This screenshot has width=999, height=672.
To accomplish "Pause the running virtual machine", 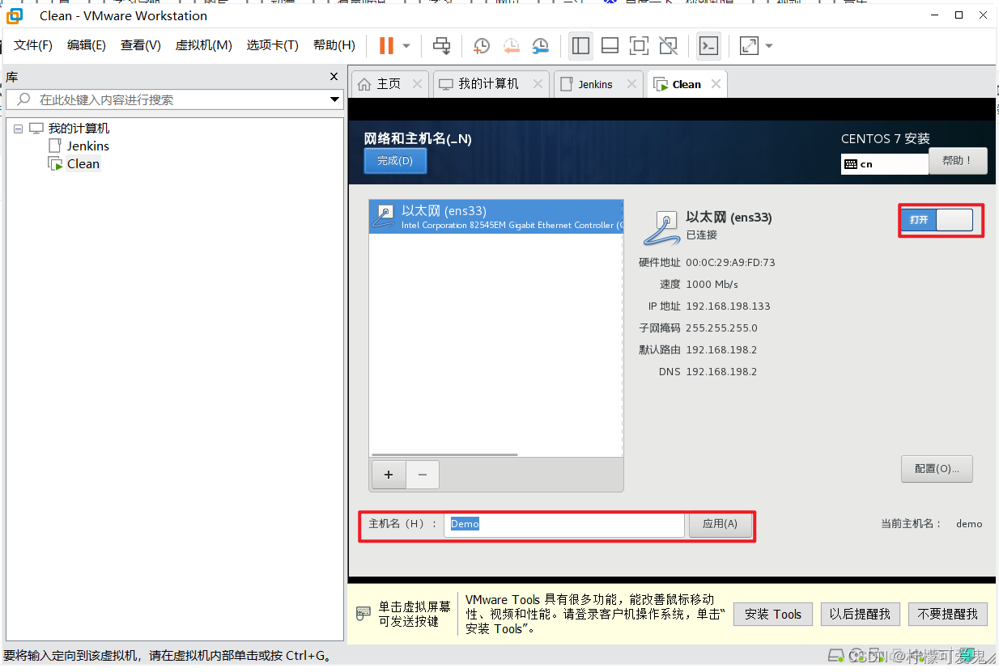I will [386, 45].
